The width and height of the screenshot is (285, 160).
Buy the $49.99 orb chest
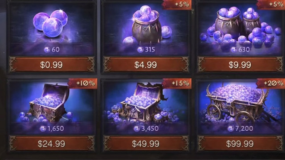[146, 144]
